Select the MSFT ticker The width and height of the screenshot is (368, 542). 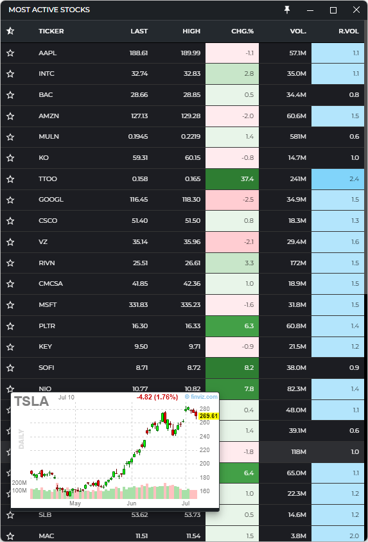48,305
